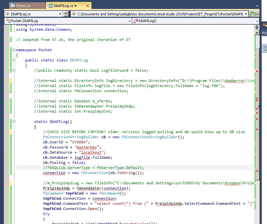Click 'namespace Pocket' text

click(34, 50)
